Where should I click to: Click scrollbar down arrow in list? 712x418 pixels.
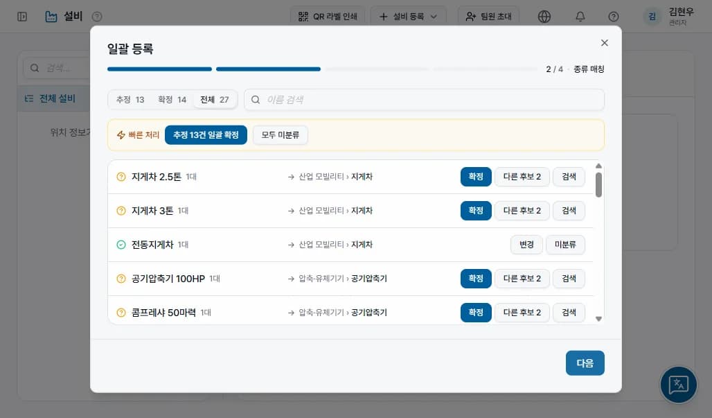point(598,319)
